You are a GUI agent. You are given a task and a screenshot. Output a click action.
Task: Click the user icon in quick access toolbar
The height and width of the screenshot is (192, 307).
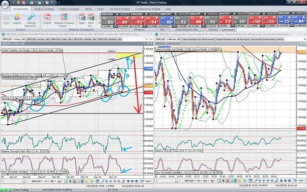(x=19, y=2)
